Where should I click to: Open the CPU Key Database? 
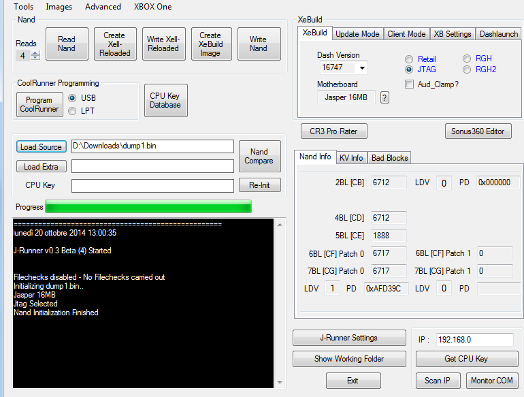pyautogui.click(x=165, y=100)
